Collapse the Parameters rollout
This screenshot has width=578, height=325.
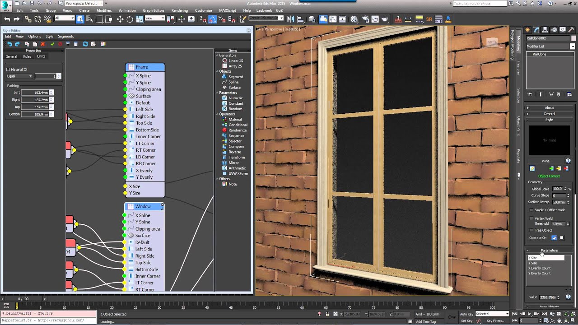pos(549,251)
